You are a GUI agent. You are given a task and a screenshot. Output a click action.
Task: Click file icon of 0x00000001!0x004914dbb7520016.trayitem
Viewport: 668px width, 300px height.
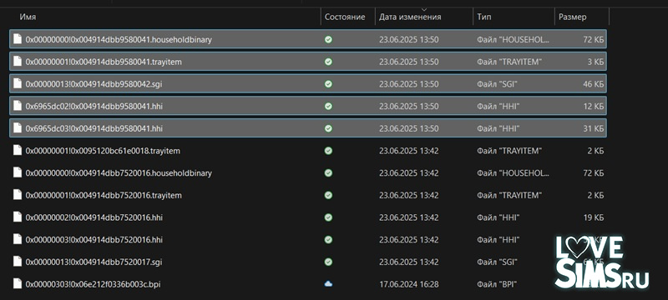point(18,195)
